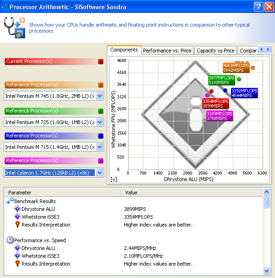Click the Value column header
This screenshot has height=278, width=275.
(192, 193)
